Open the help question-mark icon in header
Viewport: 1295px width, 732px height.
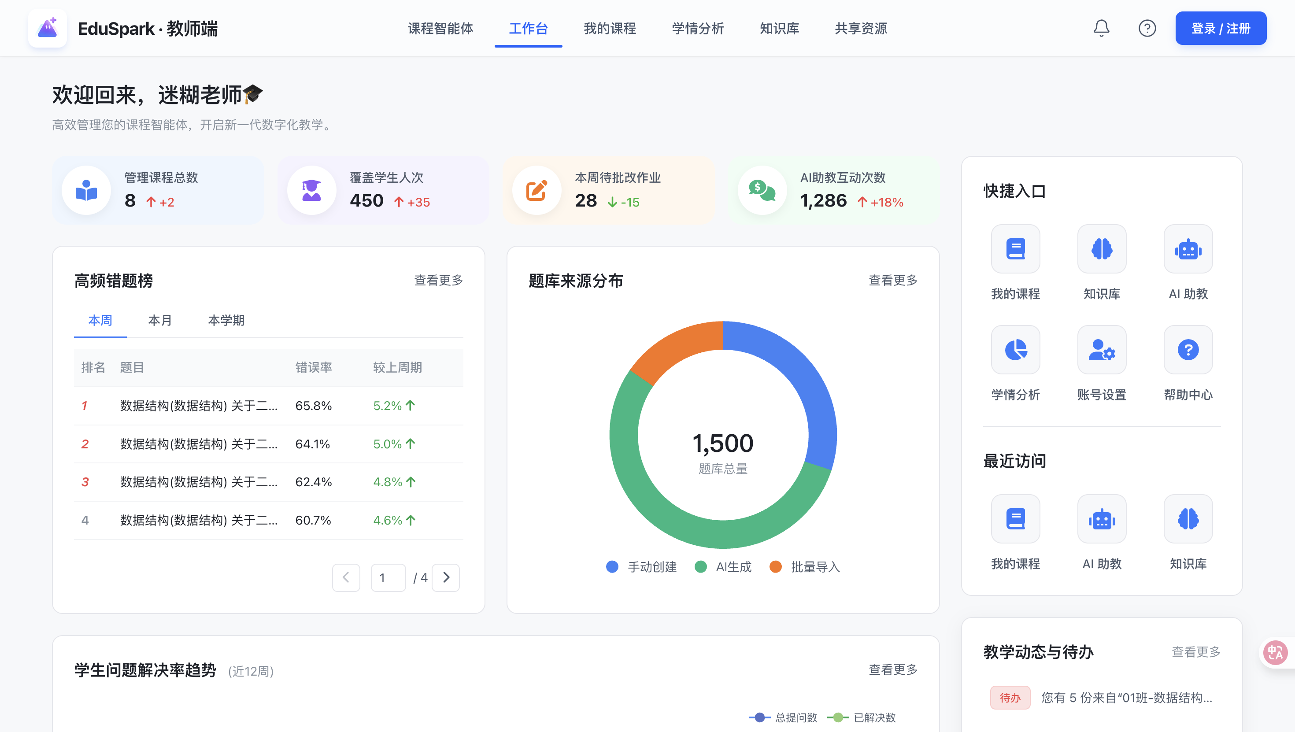click(x=1147, y=28)
